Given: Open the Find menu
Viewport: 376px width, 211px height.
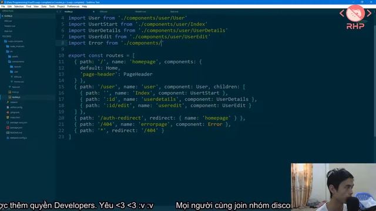Looking at the screenshot, I should pyautogui.click(x=29, y=6).
